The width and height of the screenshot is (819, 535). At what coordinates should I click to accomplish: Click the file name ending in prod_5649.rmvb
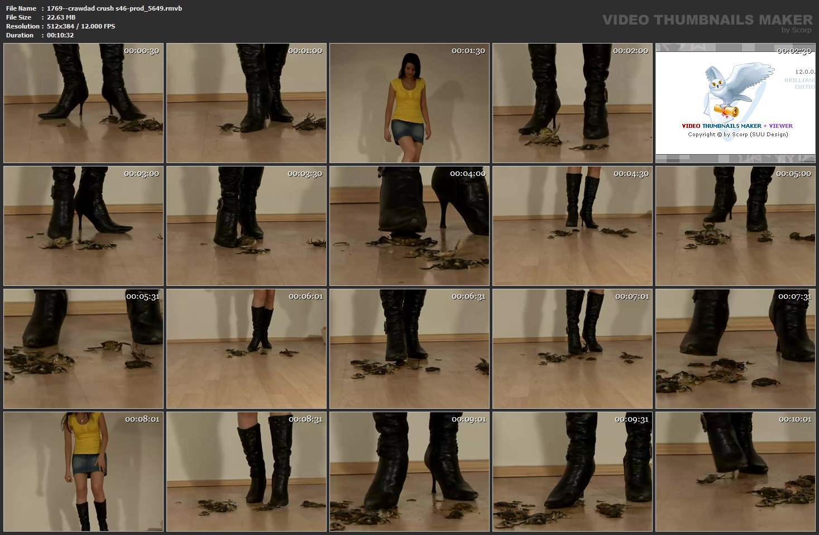click(114, 8)
